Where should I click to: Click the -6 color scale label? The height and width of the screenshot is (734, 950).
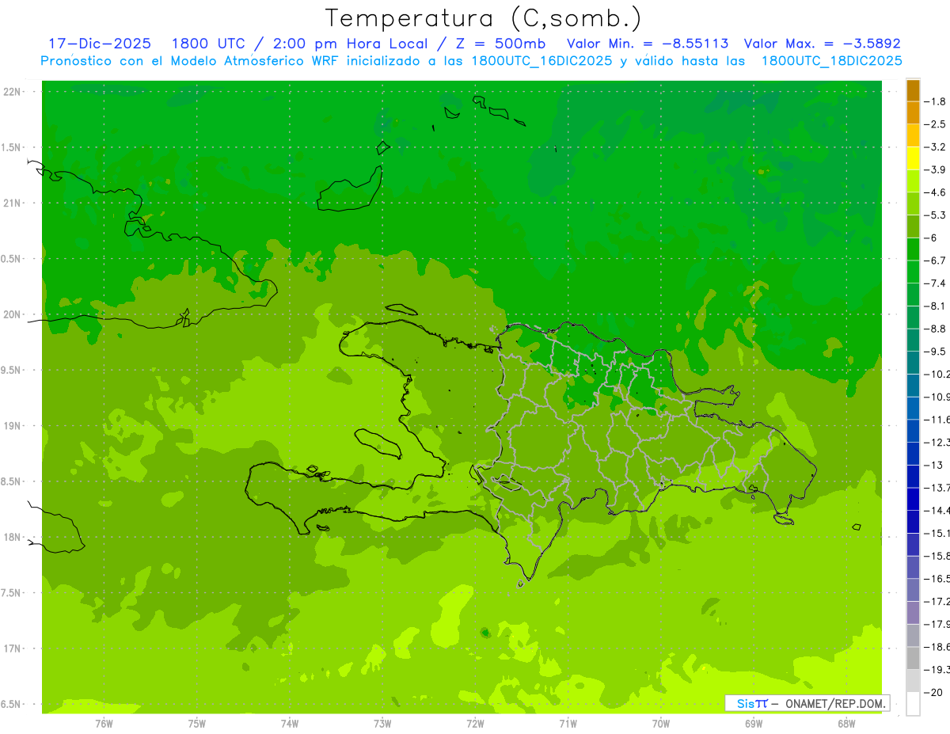pos(932,238)
